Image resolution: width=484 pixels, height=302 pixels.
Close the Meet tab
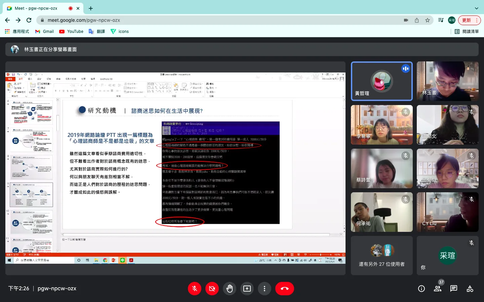click(78, 8)
